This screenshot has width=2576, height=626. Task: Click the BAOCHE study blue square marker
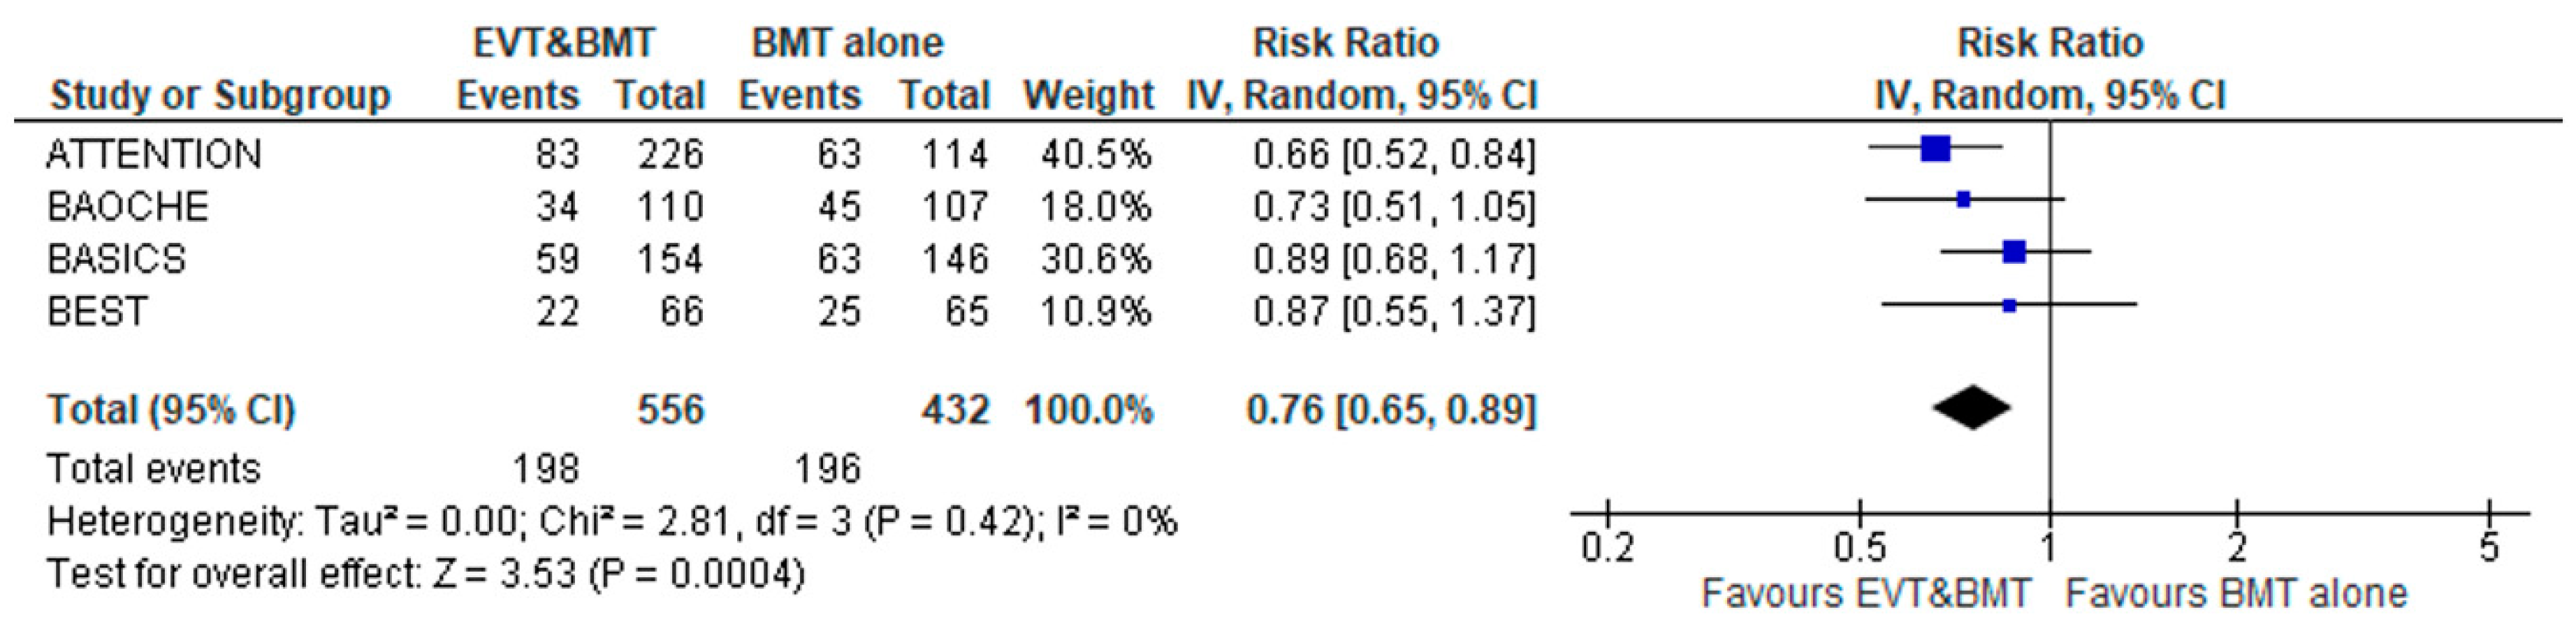pyautogui.click(x=1963, y=200)
